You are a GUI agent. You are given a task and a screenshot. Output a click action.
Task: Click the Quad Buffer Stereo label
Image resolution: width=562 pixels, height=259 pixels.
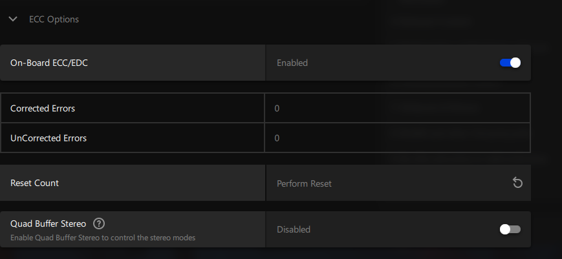(x=48, y=223)
